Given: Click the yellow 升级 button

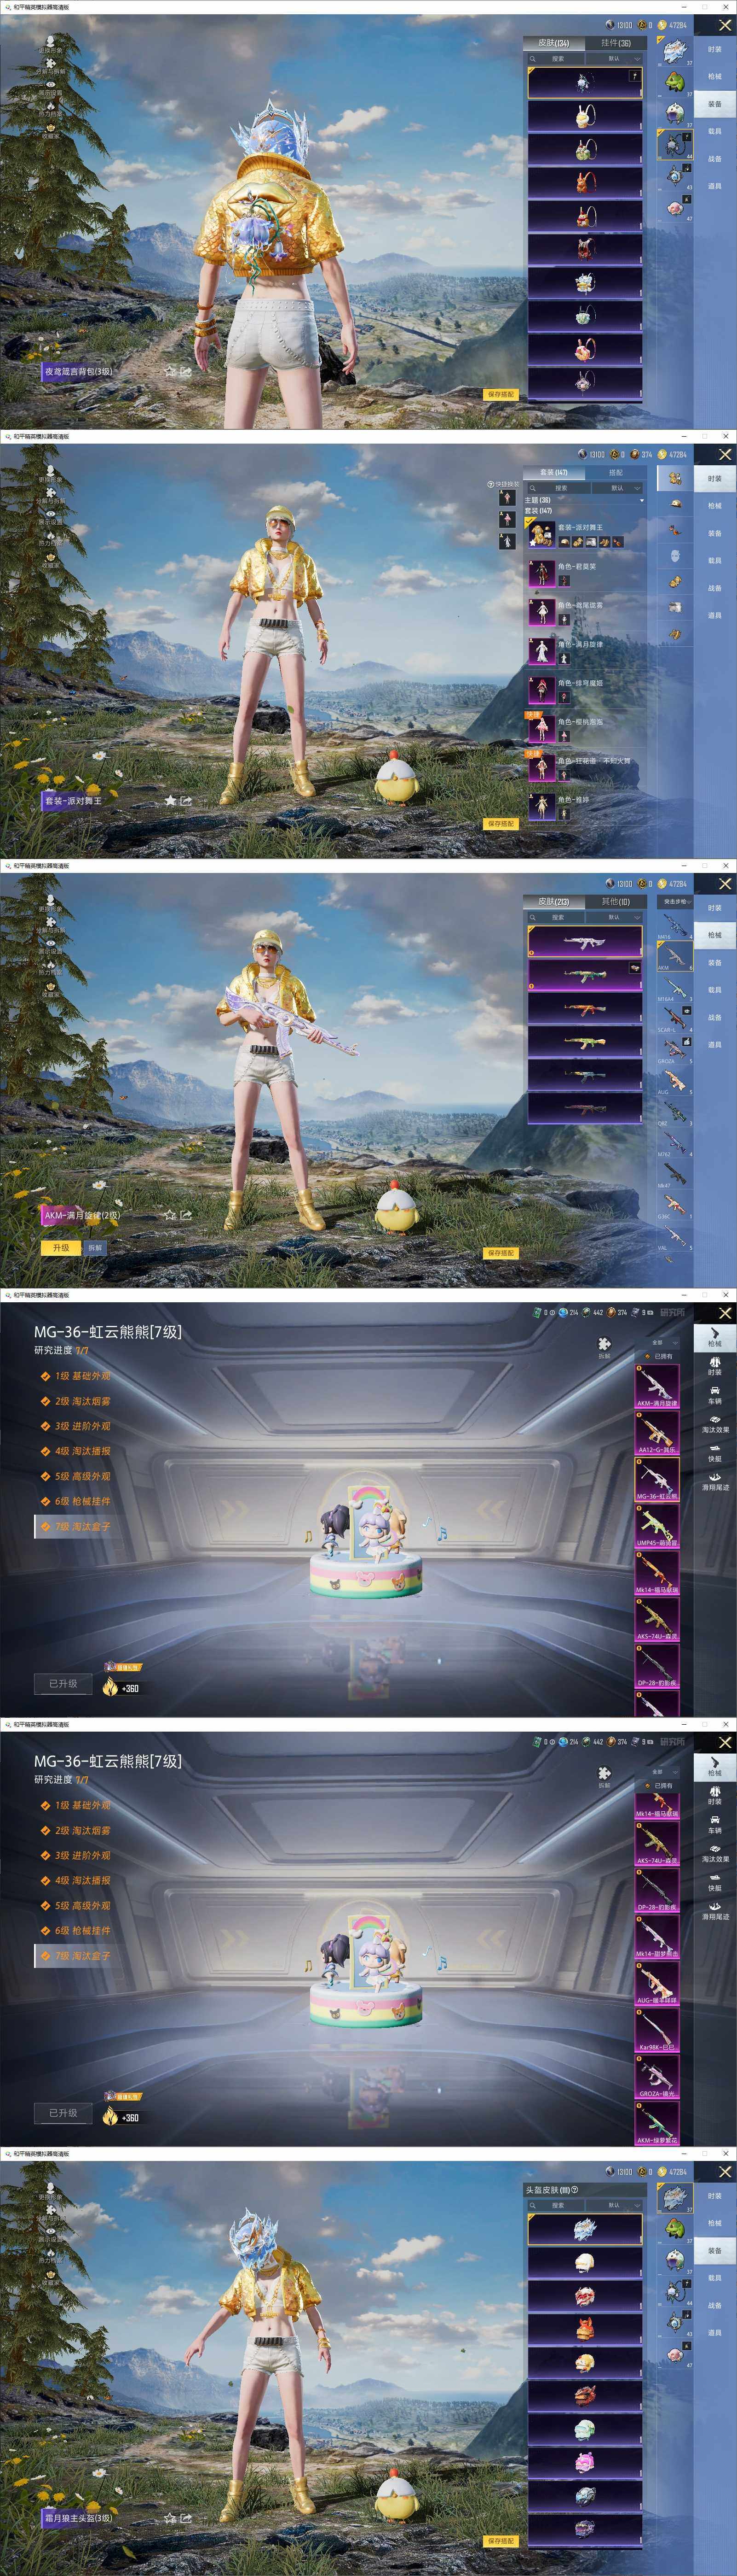Looking at the screenshot, I should (x=61, y=1248).
